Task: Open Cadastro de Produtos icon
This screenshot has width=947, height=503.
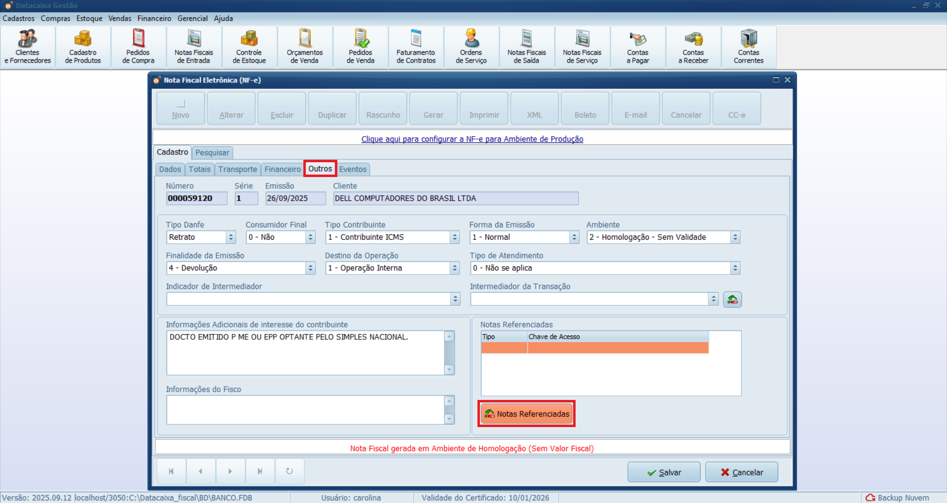Action: [83, 47]
